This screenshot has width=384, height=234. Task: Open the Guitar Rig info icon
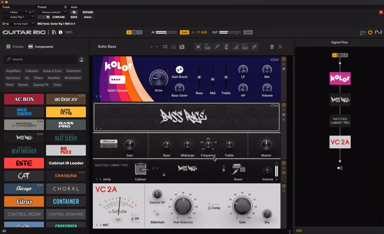coord(60,32)
